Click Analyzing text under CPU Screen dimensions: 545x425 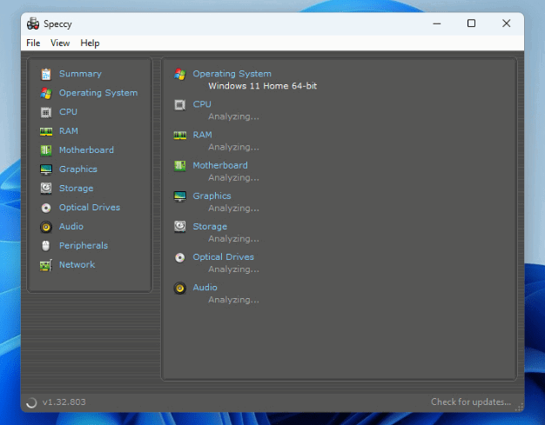(233, 116)
